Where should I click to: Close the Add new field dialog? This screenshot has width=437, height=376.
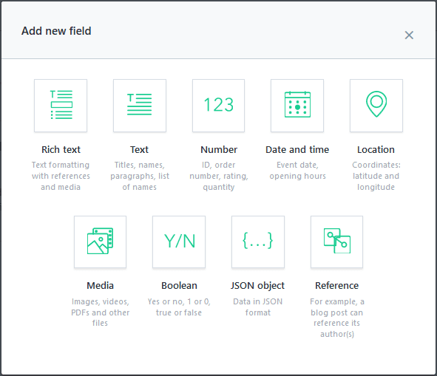pos(409,35)
